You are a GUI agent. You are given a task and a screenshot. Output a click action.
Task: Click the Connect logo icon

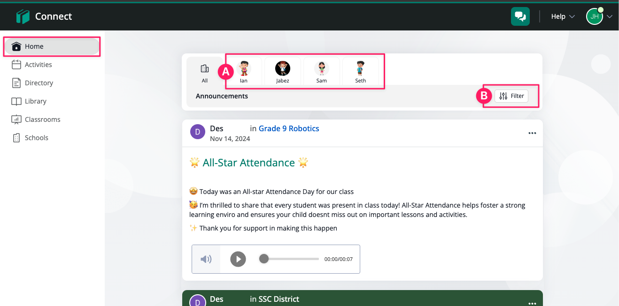[x=23, y=16]
